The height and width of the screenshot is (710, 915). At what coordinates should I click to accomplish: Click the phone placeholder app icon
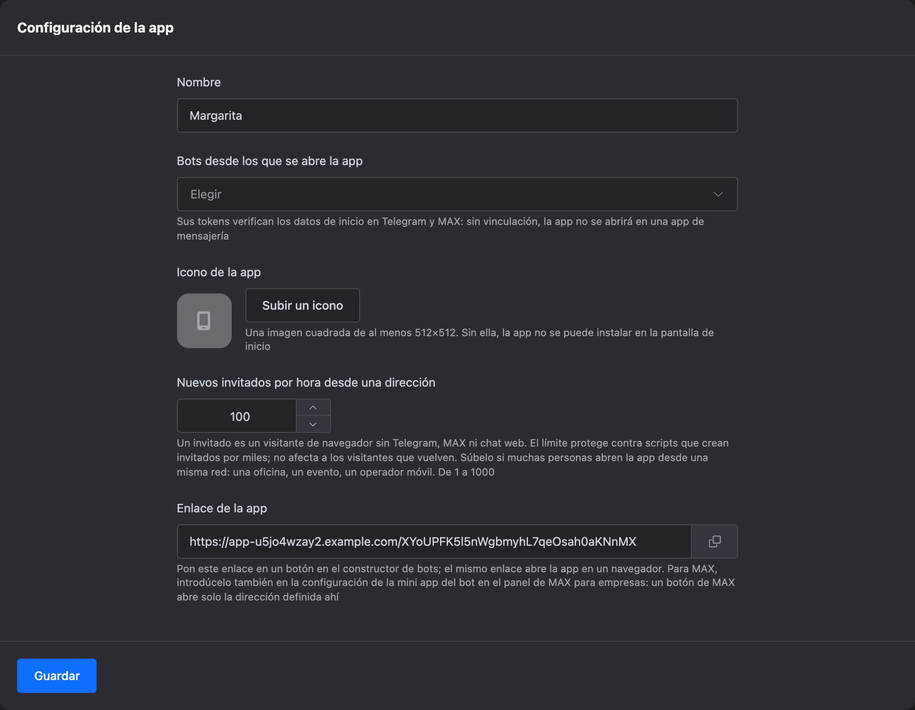pyautogui.click(x=204, y=321)
